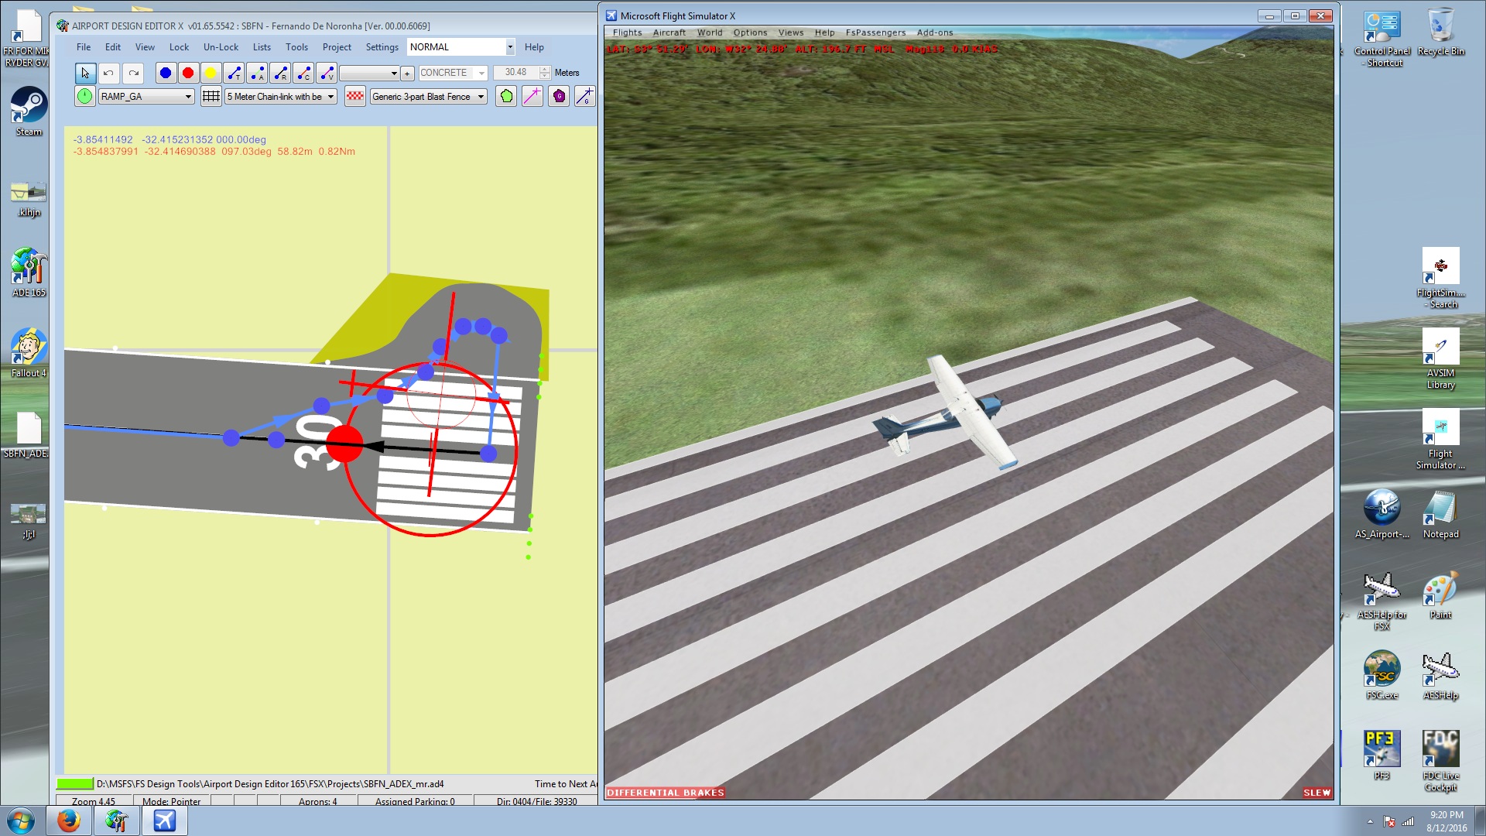This screenshot has width=1486, height=836.
Task: Open the RAMP_GA parking type dropdown
Action: tap(187, 97)
